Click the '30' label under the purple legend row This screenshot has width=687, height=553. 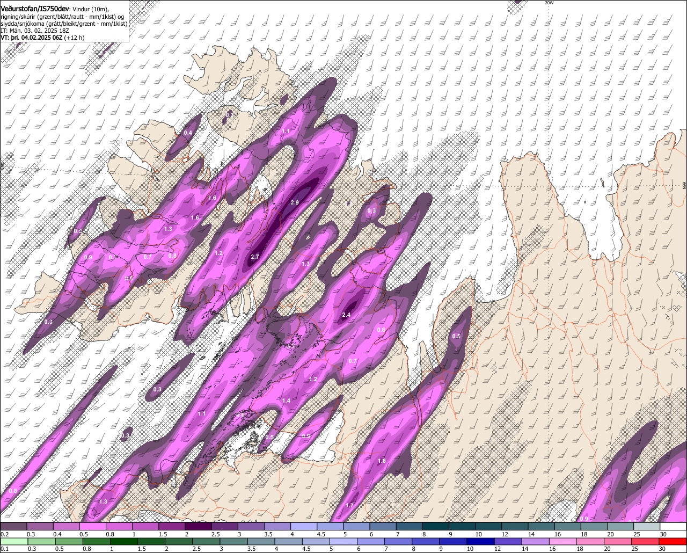(x=663, y=534)
